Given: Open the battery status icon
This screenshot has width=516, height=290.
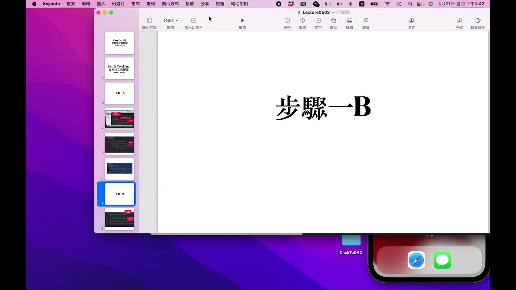Looking at the screenshot, I should click(x=375, y=4).
